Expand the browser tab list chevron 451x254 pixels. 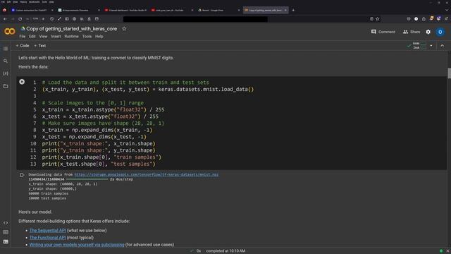click(447, 10)
